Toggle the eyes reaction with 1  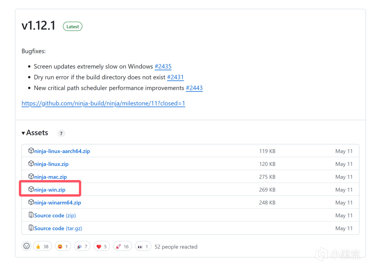coord(143,246)
